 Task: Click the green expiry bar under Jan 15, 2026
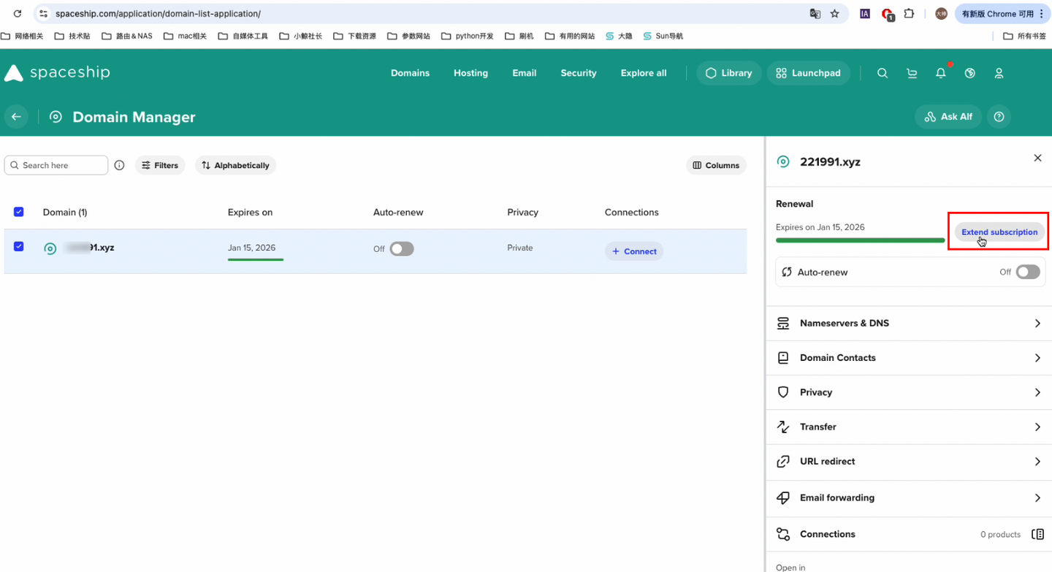click(x=255, y=259)
